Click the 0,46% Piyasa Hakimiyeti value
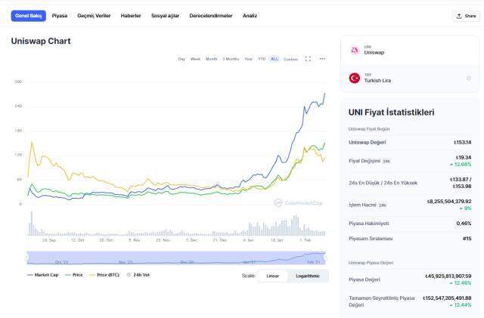Viewport: 484px width, 318px height. coord(464,224)
